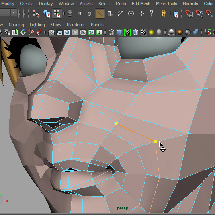Click screen space ambient occlusion icon
The image size is (215, 215).
tap(172, 33)
